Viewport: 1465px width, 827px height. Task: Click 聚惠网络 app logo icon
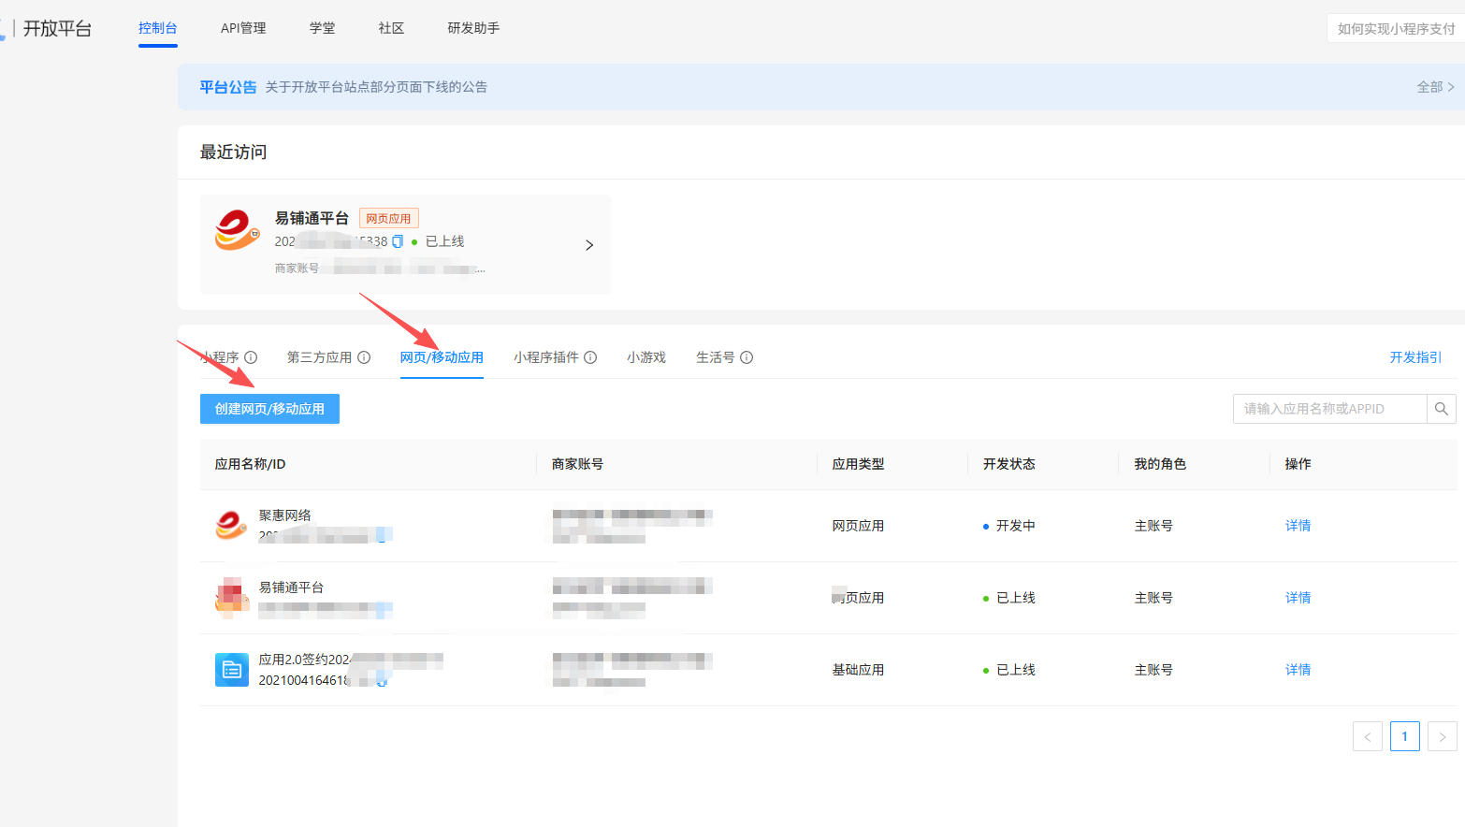[x=231, y=526]
